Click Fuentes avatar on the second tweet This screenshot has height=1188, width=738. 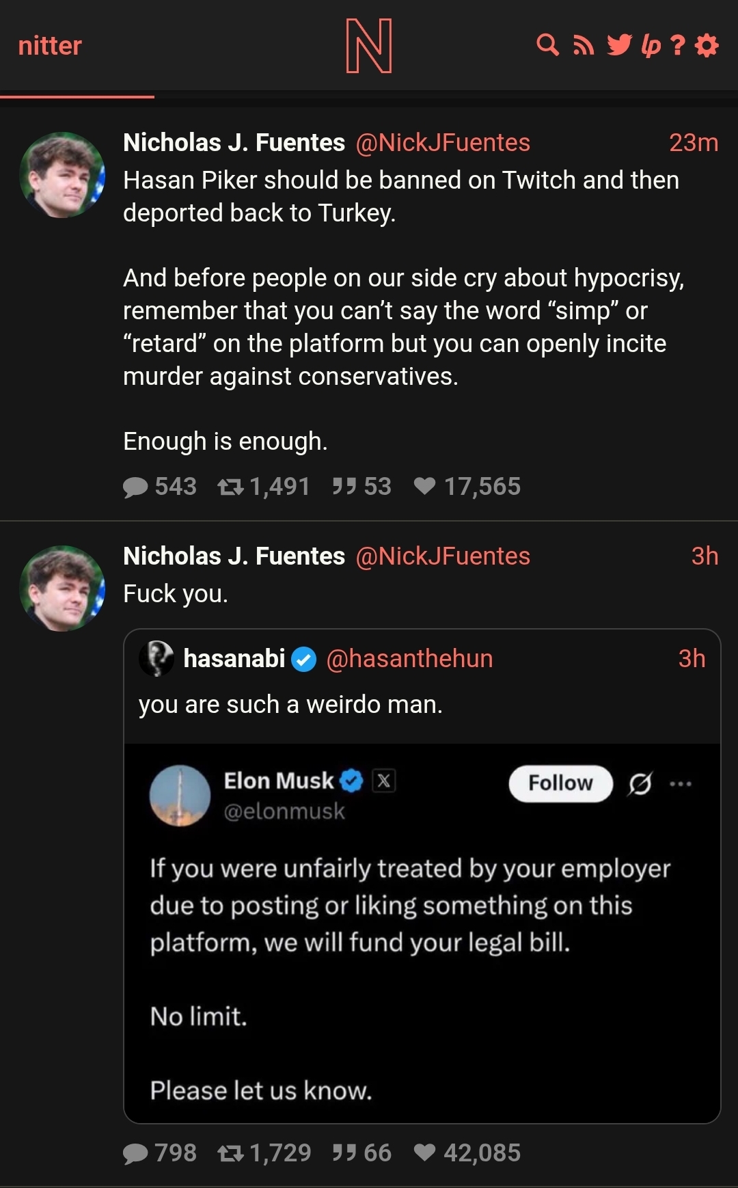coord(62,588)
